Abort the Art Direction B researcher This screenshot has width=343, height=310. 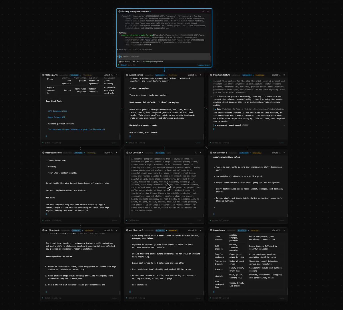(x=275, y=153)
